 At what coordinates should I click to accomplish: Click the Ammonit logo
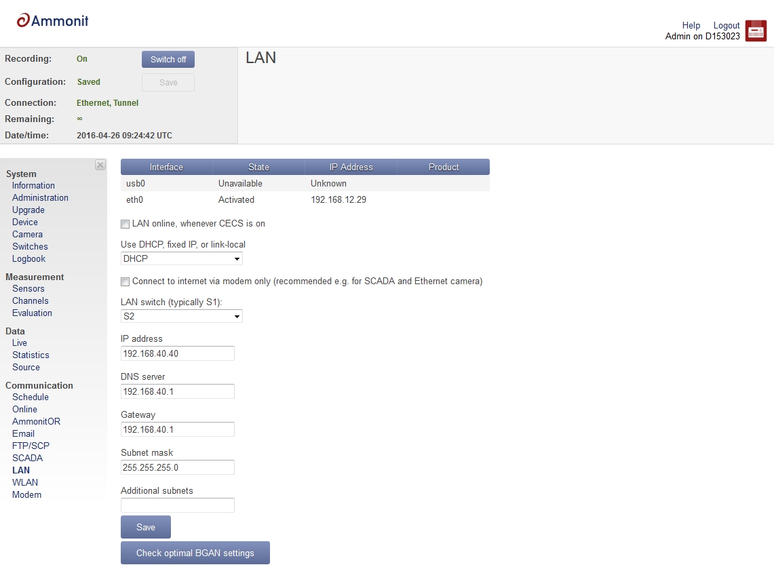(x=53, y=21)
